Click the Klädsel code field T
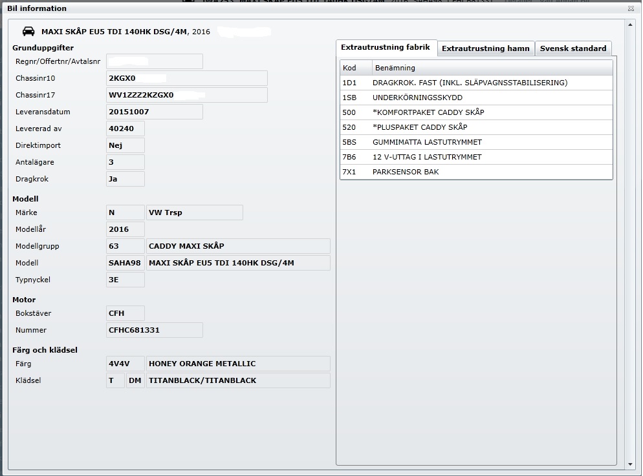This screenshot has width=643, height=476. click(115, 380)
